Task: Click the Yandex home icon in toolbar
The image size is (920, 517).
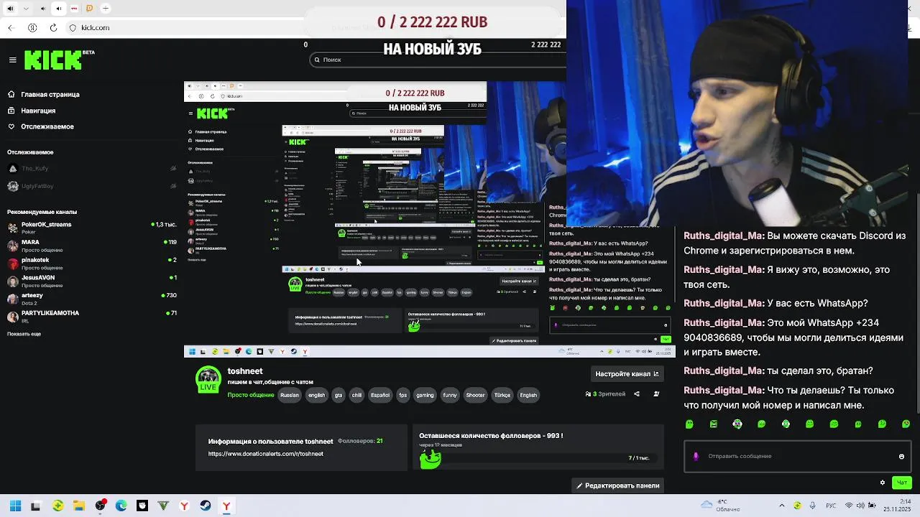Action: point(32,27)
